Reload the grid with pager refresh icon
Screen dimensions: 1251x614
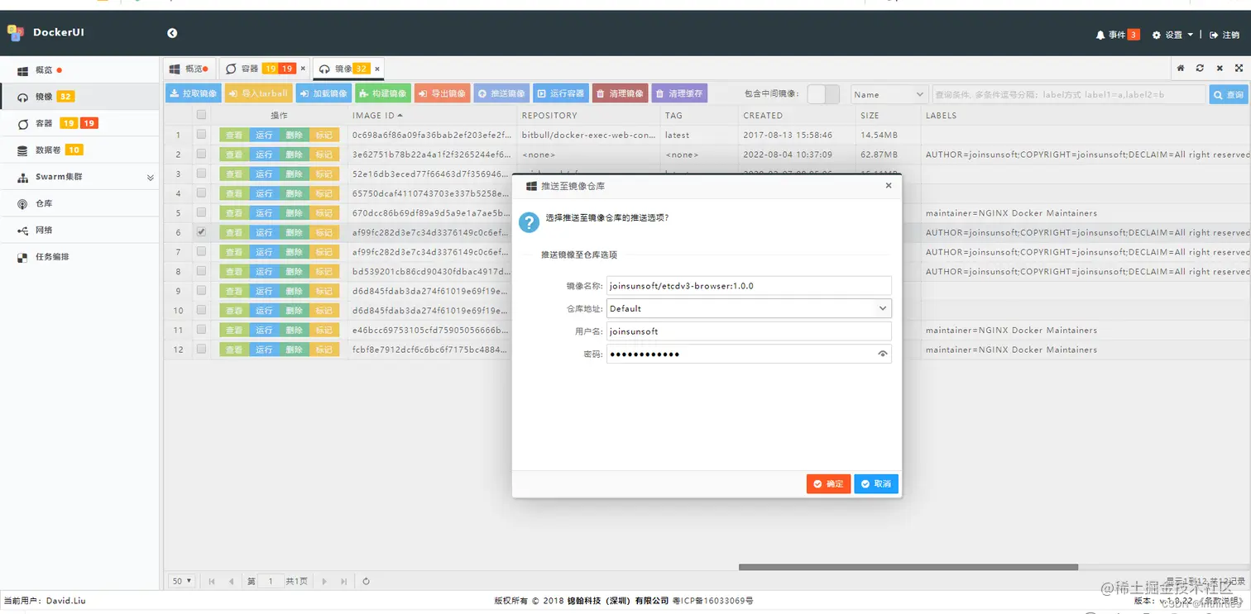pyautogui.click(x=366, y=581)
